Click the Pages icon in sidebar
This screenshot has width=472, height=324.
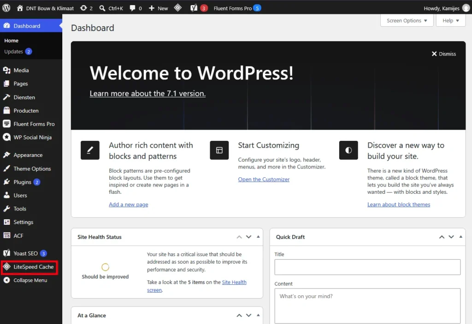tap(6, 84)
